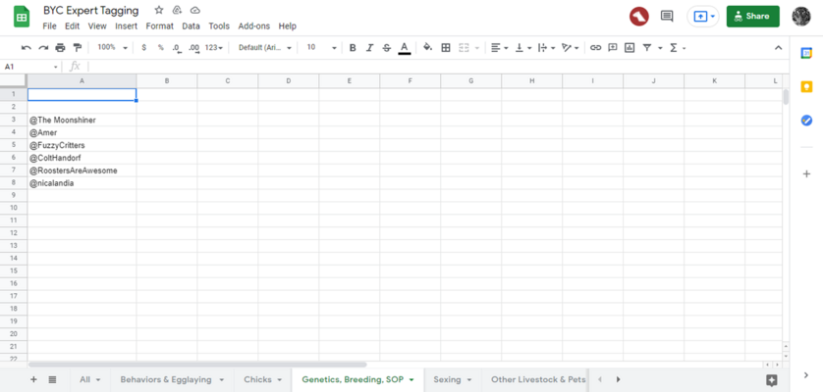The image size is (823, 392).
Task: Get add-ons with plus icon in side panel
Action: tap(806, 174)
